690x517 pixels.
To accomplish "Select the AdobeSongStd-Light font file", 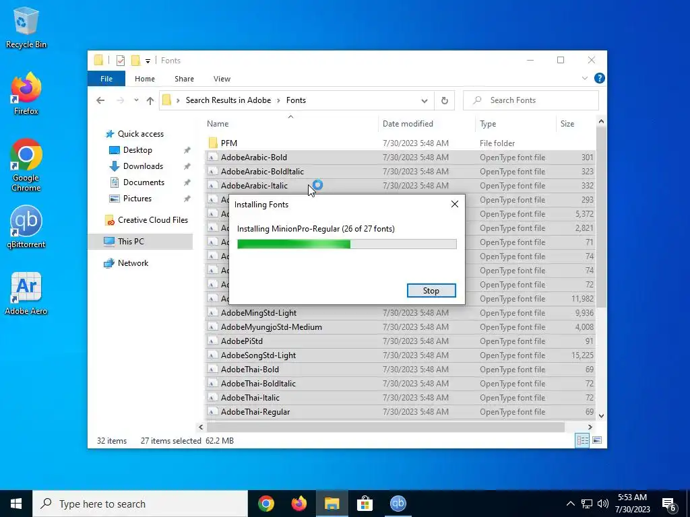I will point(400,355).
